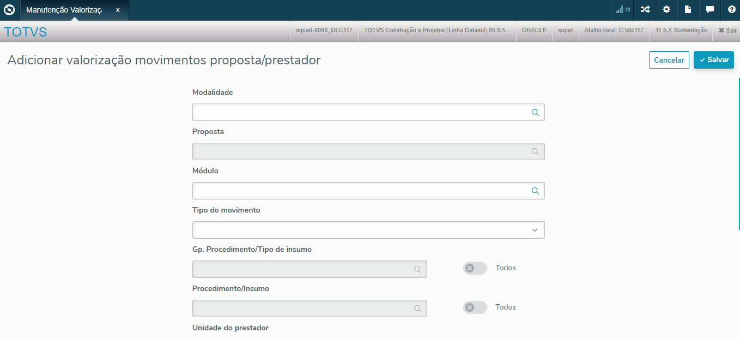Screen dimensions: 740x339
Task: Click the ORACLE status entry
Action: 534,31
